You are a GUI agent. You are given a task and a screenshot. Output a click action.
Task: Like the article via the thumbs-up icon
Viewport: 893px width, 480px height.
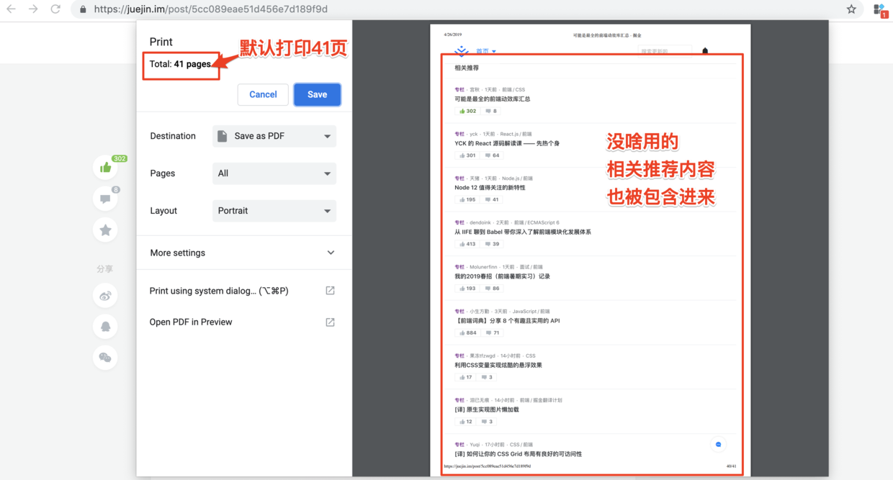105,167
